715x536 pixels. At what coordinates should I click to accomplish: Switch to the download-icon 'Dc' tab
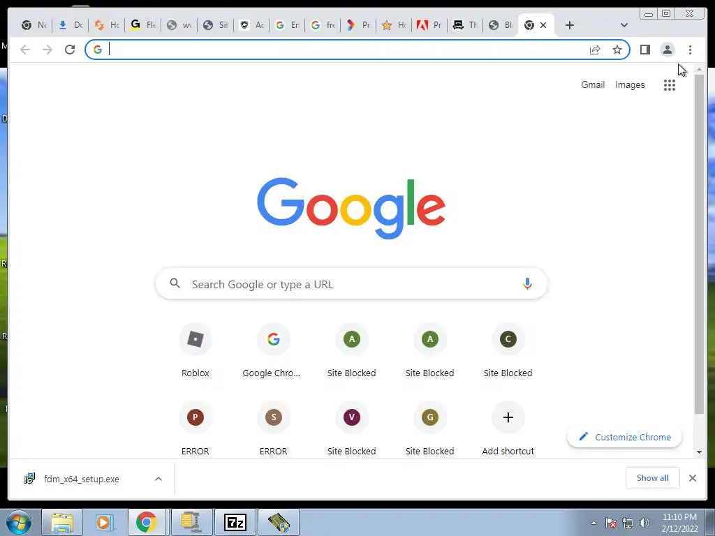[71, 25]
